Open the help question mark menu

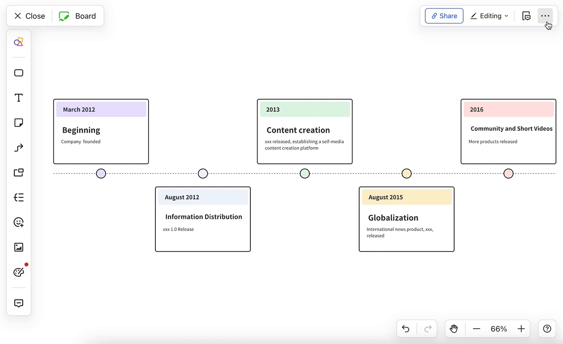point(547,329)
